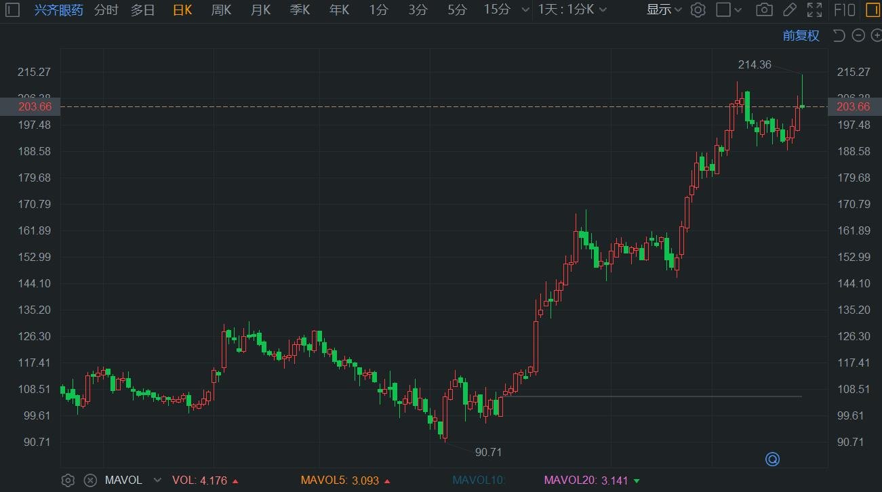Open chart settings gear in top toolbar
Image resolution: width=882 pixels, height=492 pixels.
(698, 9)
